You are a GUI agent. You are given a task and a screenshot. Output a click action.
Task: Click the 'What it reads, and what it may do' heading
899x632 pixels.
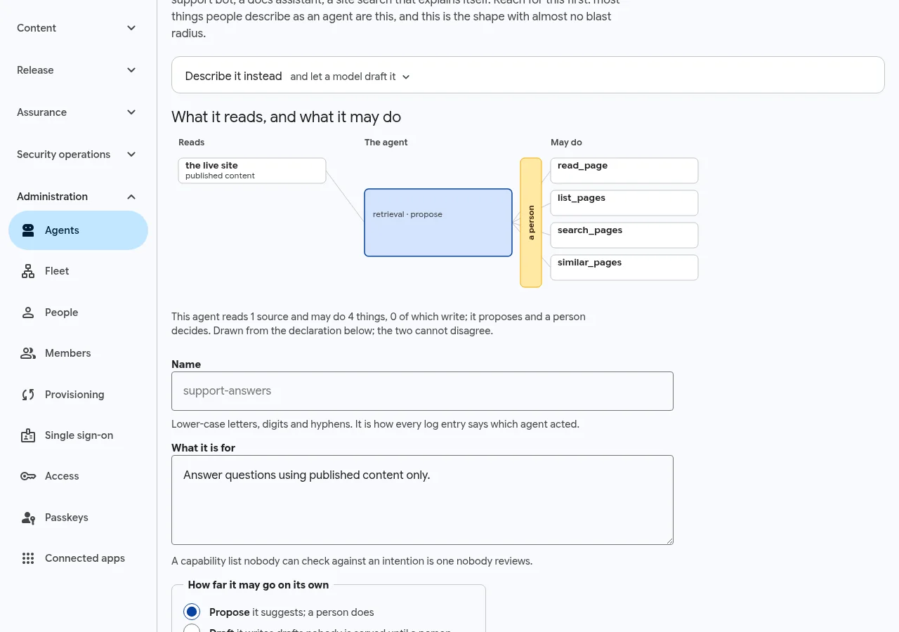[x=287, y=117]
